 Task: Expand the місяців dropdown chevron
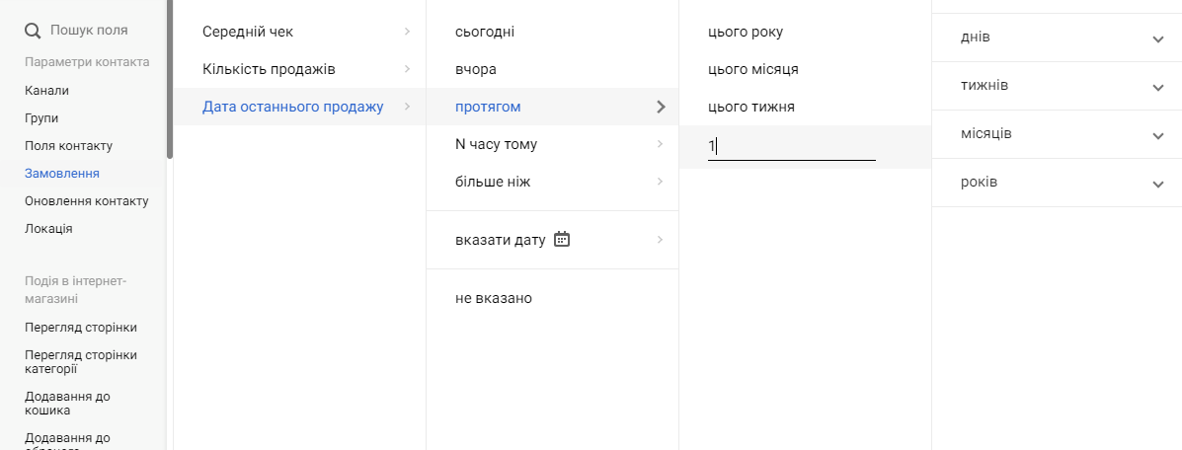click(x=1158, y=135)
